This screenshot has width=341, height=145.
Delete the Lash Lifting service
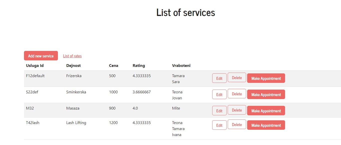[237, 125]
